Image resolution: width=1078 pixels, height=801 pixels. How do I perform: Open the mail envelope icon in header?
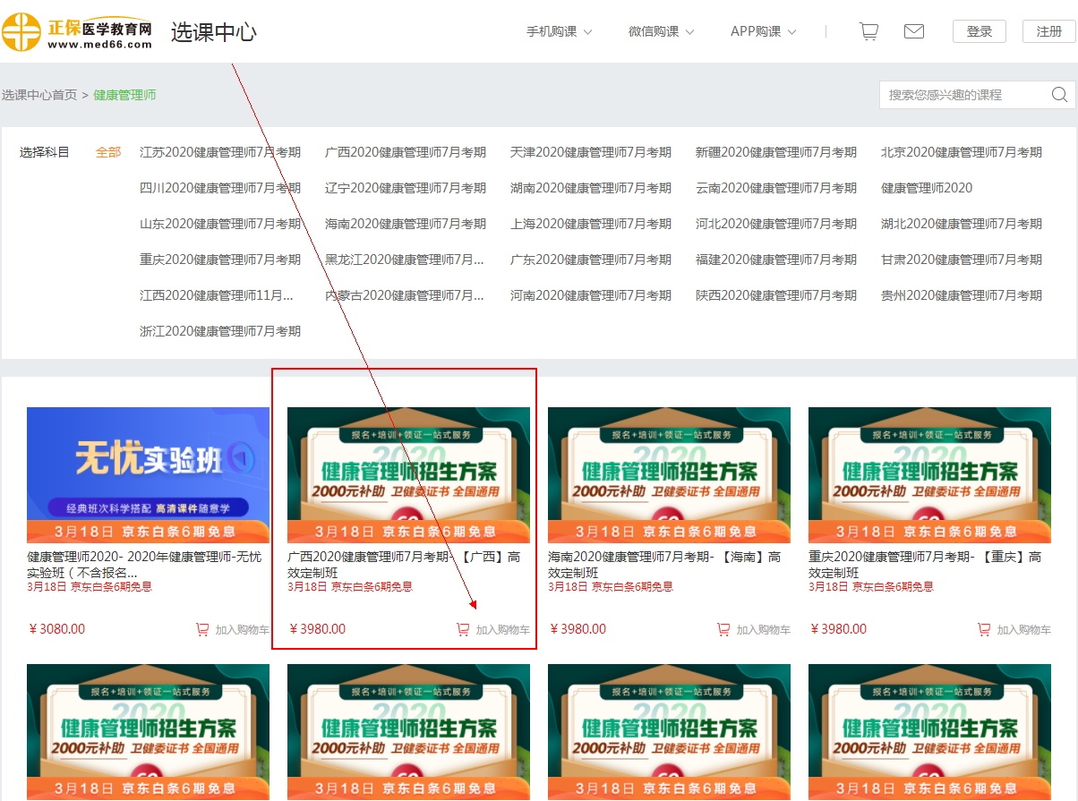pos(913,31)
